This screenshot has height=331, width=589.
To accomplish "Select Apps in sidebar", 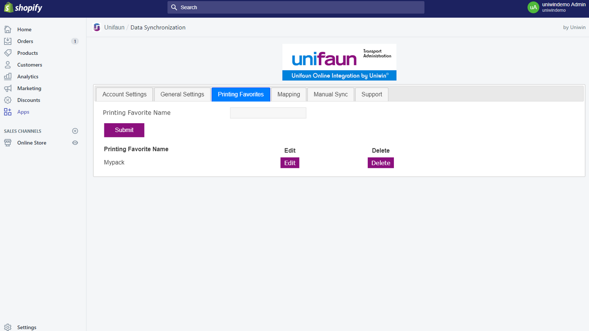I will pyautogui.click(x=23, y=112).
